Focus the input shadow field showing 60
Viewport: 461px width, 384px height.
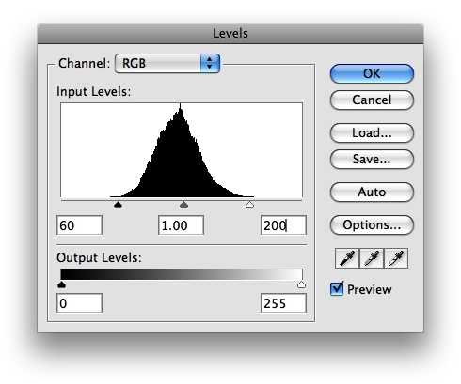pyautogui.click(x=79, y=225)
